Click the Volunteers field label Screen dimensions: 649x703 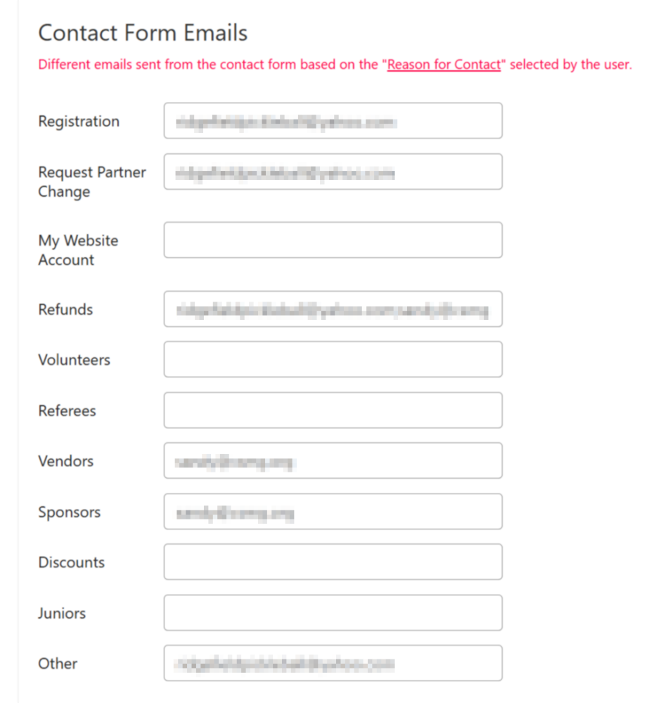click(x=74, y=360)
